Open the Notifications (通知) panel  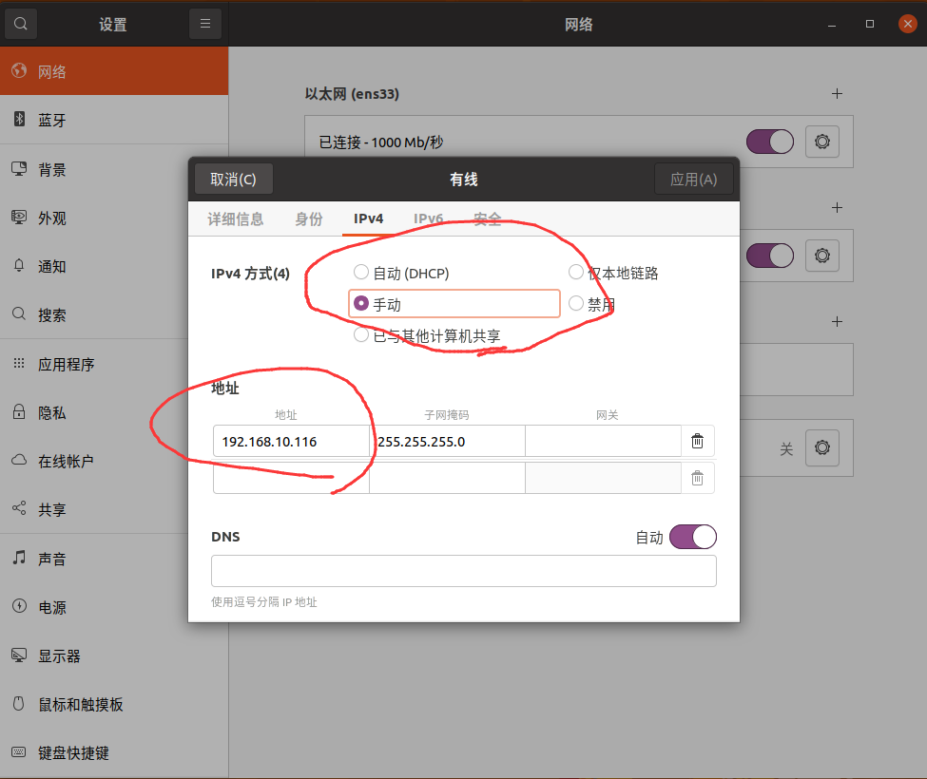click(114, 266)
